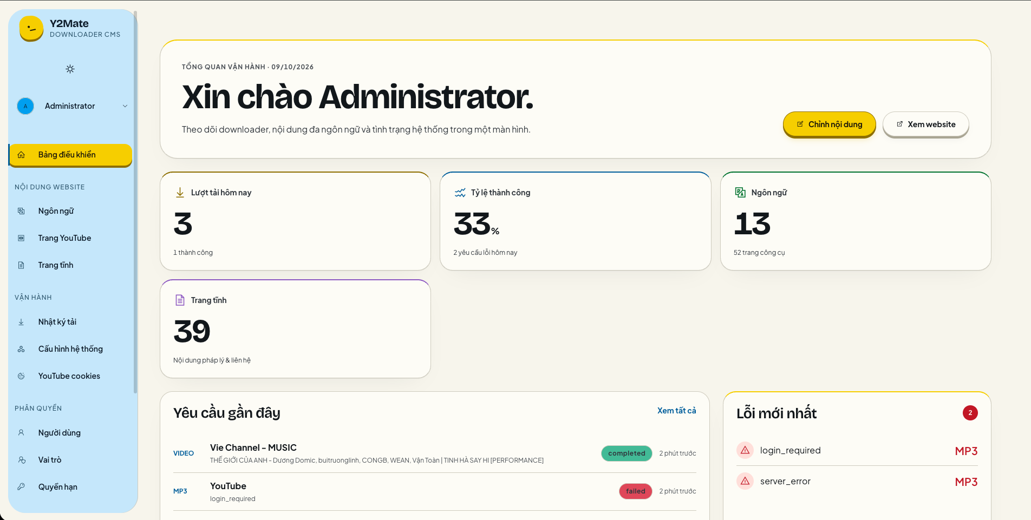Select the server_error entry text
This screenshot has height=520, width=1031.
tap(785, 482)
